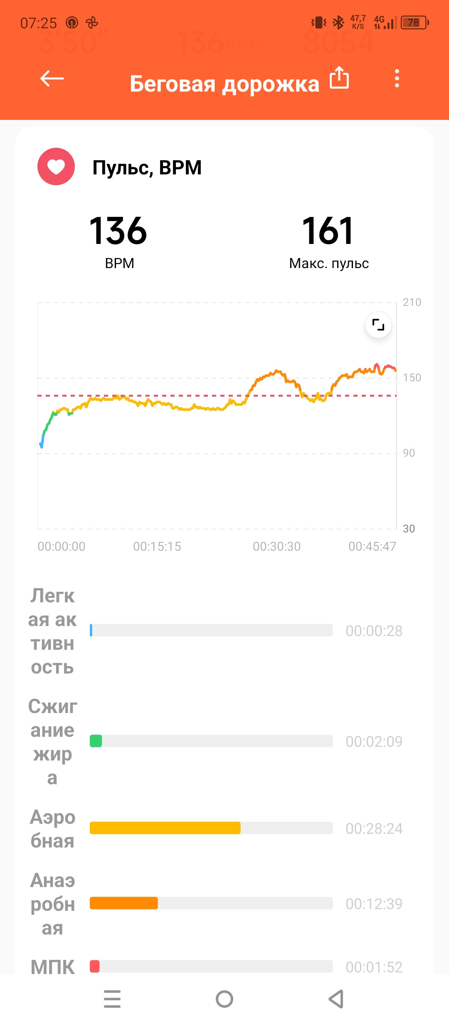Tap the back arrow in header
Screen dimensions: 449x1024
pos(52,78)
